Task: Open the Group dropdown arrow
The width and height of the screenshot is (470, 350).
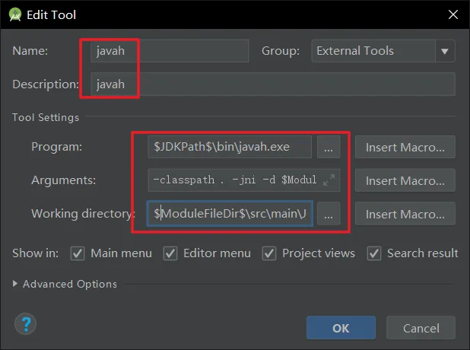Action: click(444, 52)
